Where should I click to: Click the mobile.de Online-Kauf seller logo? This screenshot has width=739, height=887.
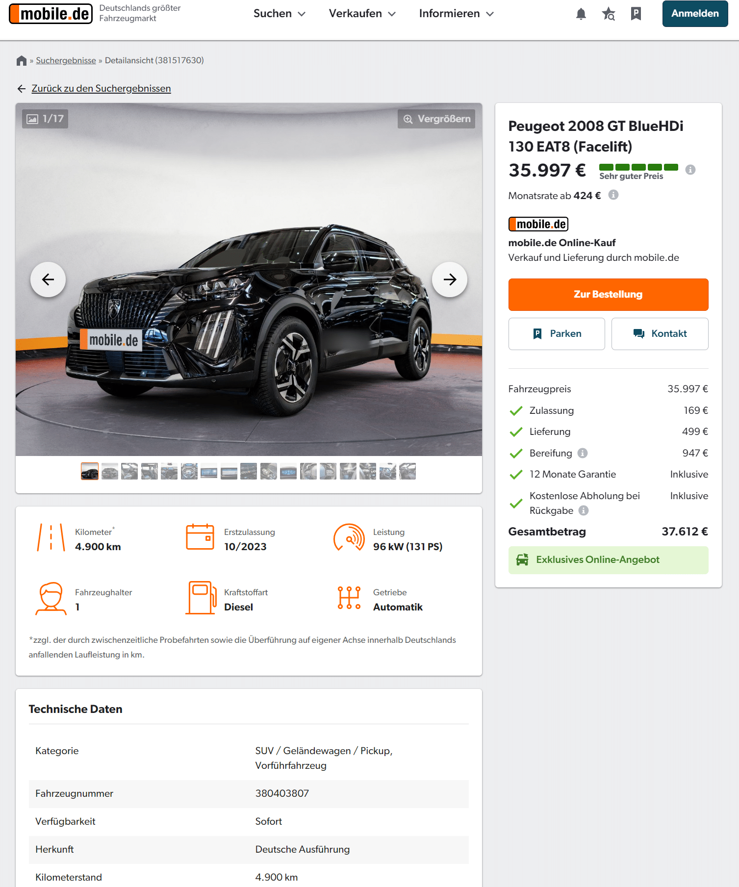click(538, 224)
